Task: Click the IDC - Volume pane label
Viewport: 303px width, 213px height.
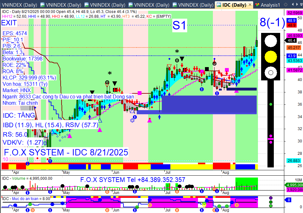Action: coord(27,179)
